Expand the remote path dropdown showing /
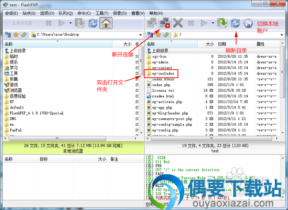 point(282,35)
